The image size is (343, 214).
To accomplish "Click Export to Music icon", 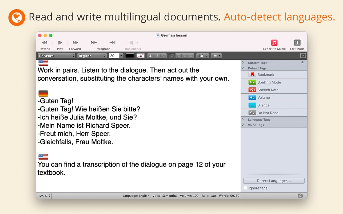I will click(274, 43).
